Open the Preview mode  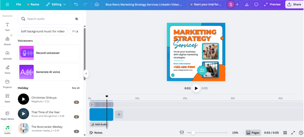pos(273,4)
